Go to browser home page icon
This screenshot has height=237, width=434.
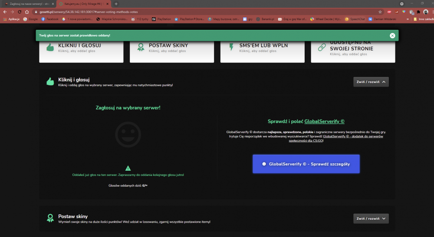27,12
